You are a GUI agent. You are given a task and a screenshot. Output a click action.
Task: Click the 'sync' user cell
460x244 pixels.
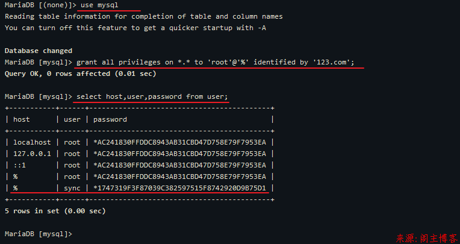click(72, 188)
